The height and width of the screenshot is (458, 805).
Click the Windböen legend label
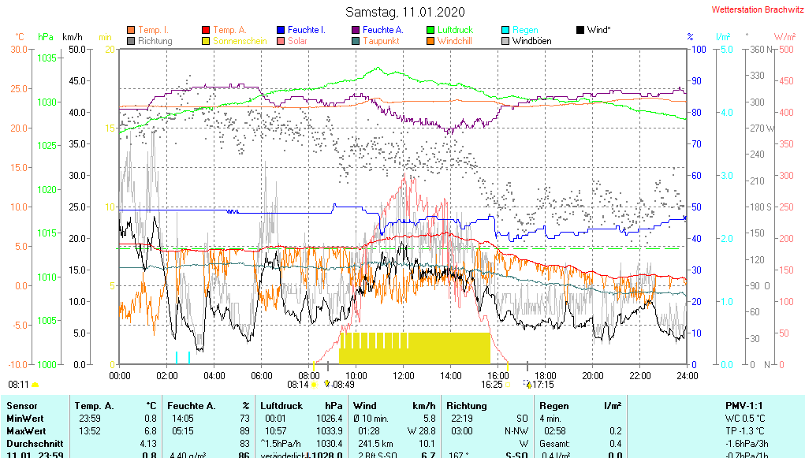(x=531, y=41)
